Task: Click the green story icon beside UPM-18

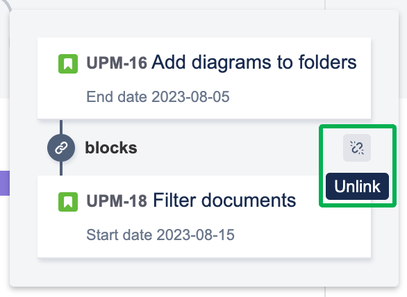Action: point(68,202)
